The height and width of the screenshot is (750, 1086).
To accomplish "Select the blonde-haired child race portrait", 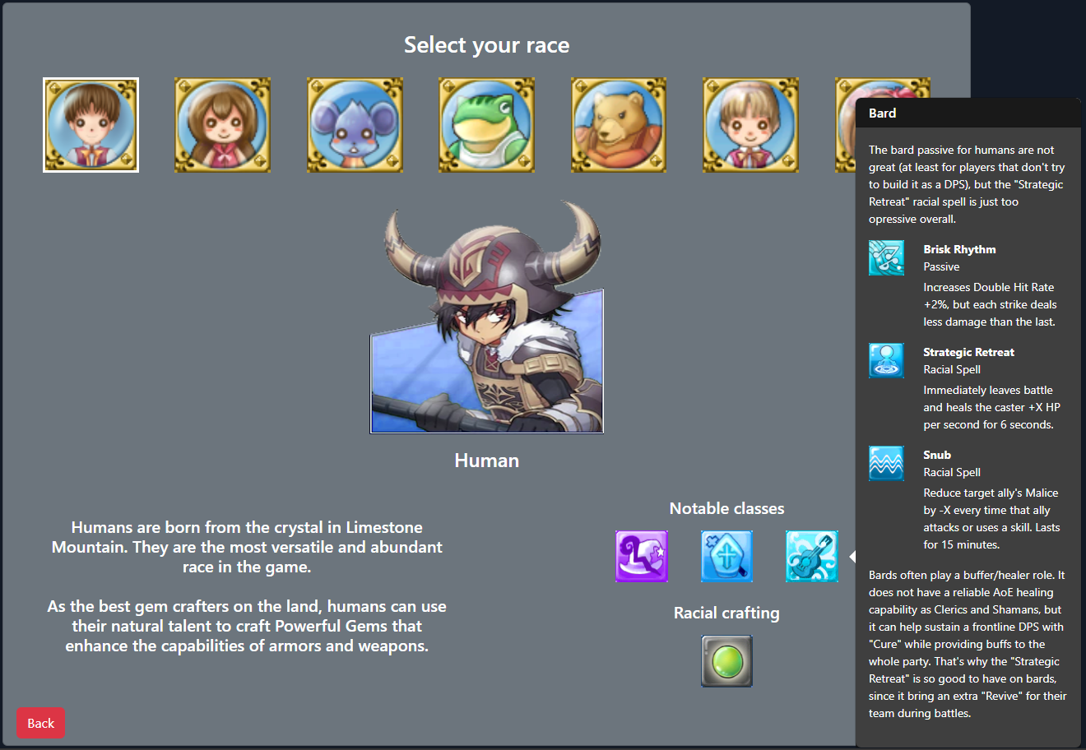I will (x=750, y=125).
